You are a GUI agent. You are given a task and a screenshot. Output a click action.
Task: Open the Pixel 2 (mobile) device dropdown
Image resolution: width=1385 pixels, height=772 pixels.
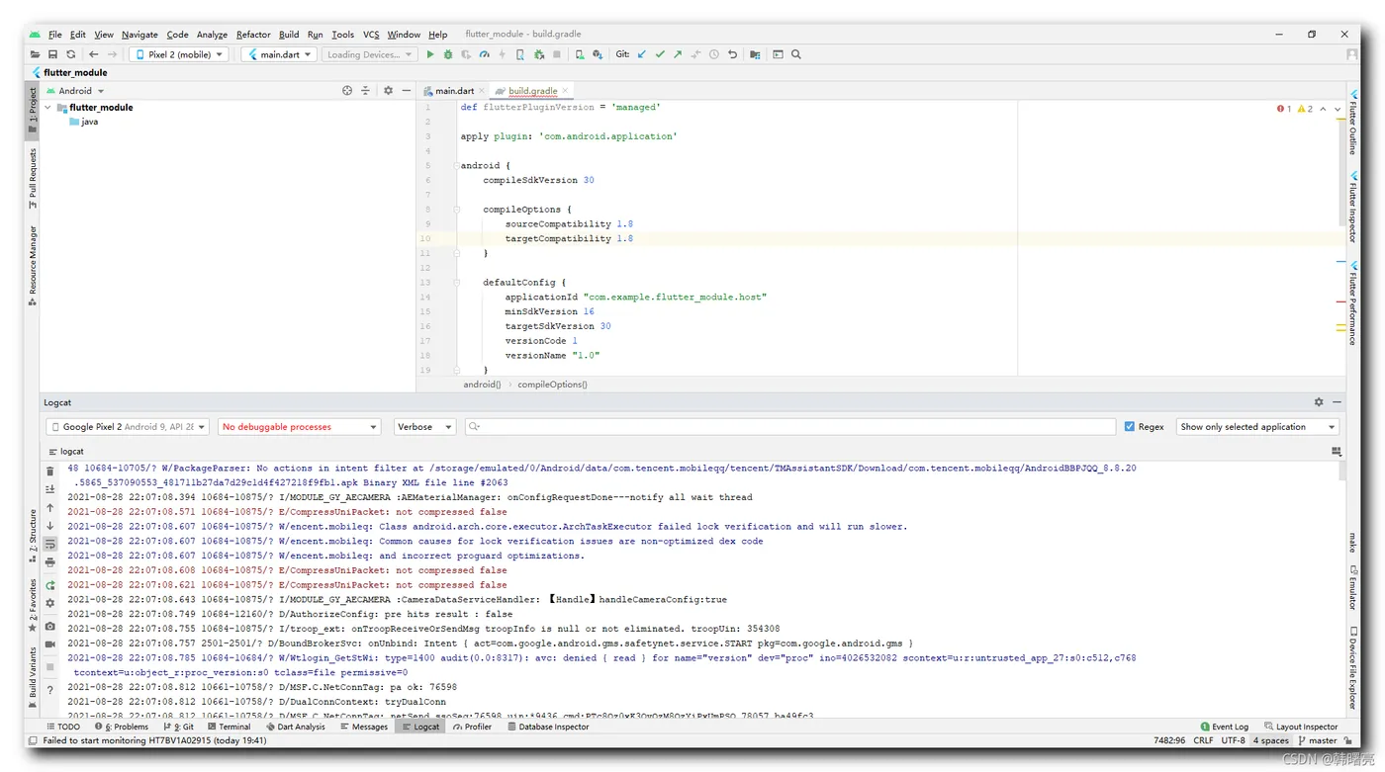coord(179,54)
